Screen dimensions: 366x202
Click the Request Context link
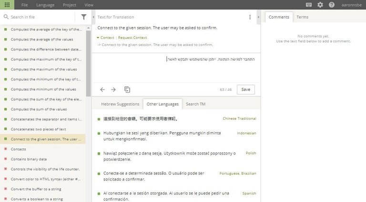coord(132,37)
